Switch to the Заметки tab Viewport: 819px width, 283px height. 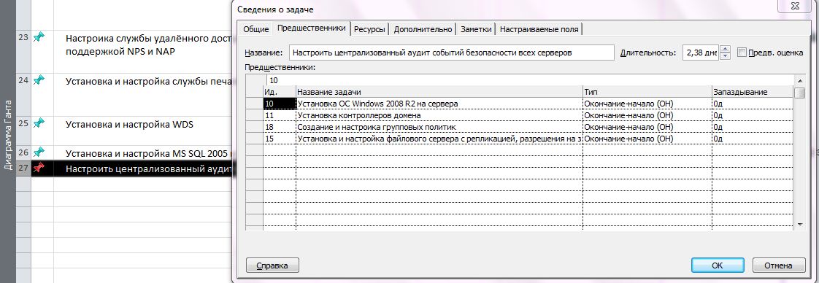pyautogui.click(x=476, y=29)
